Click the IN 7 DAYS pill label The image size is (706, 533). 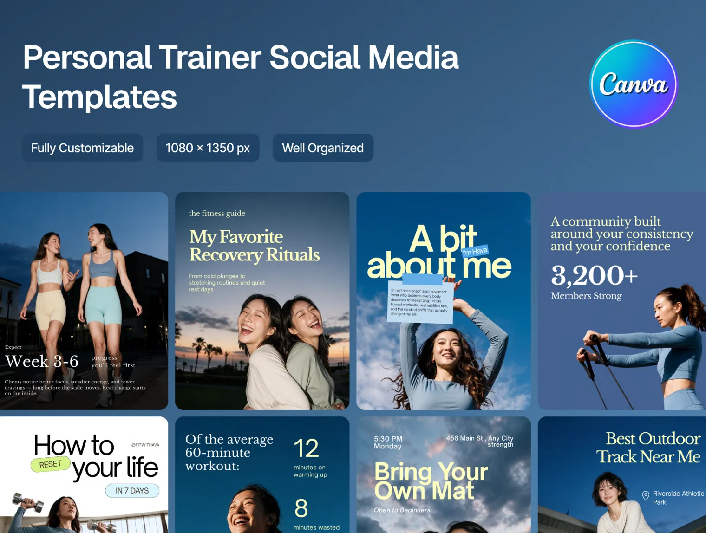click(x=132, y=491)
